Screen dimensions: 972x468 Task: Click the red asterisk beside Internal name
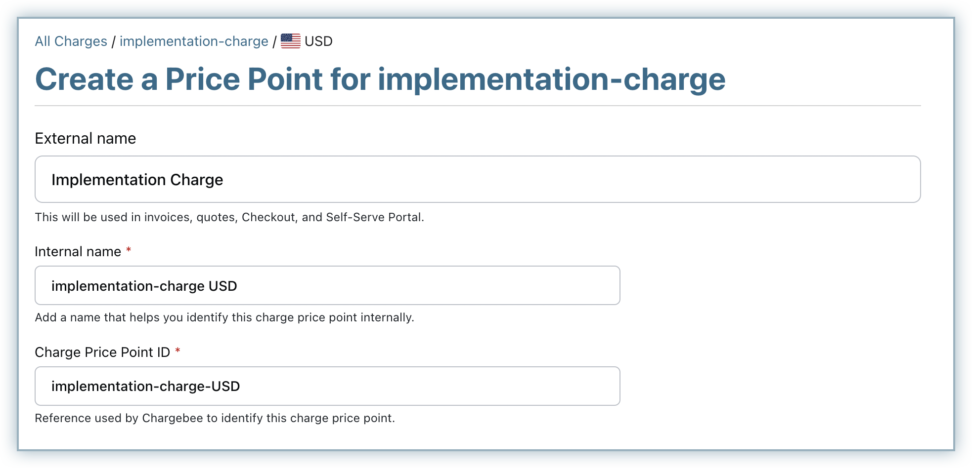pyautogui.click(x=129, y=250)
